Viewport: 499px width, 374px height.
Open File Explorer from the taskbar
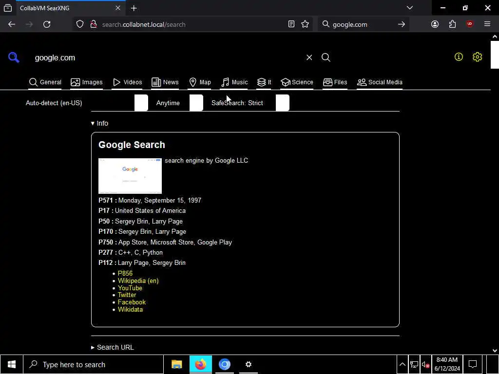tap(176, 364)
